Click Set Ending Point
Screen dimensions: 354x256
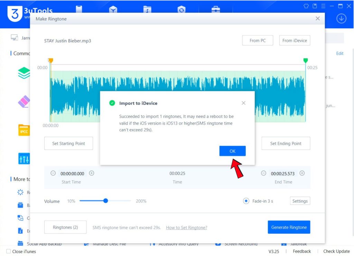click(286, 144)
